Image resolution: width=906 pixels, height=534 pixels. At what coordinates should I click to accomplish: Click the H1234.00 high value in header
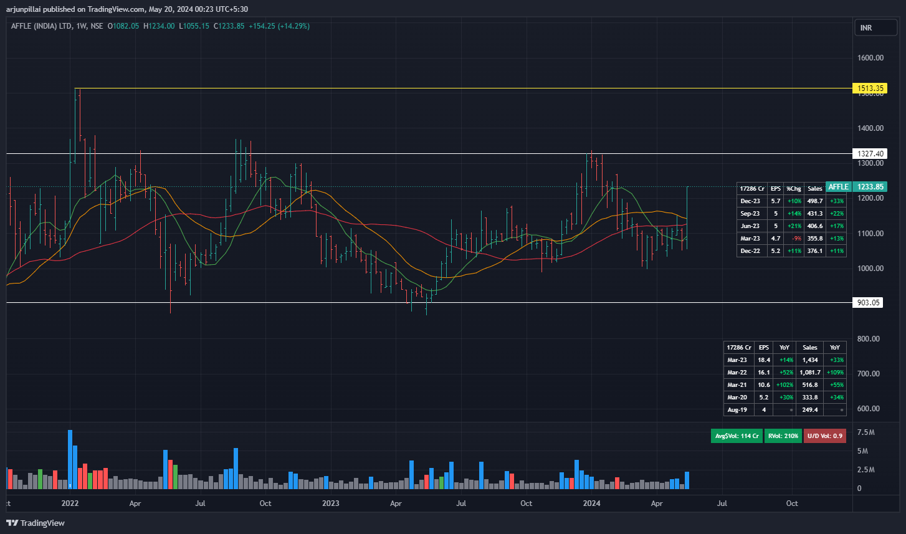pyautogui.click(x=159, y=26)
